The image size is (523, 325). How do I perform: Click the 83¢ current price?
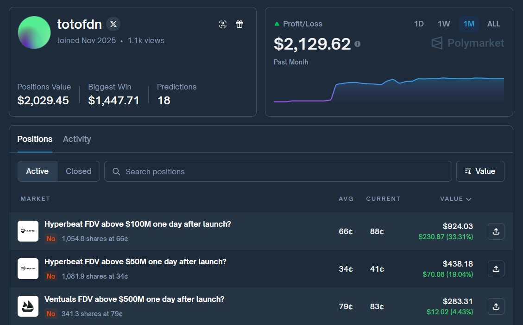coord(377,306)
